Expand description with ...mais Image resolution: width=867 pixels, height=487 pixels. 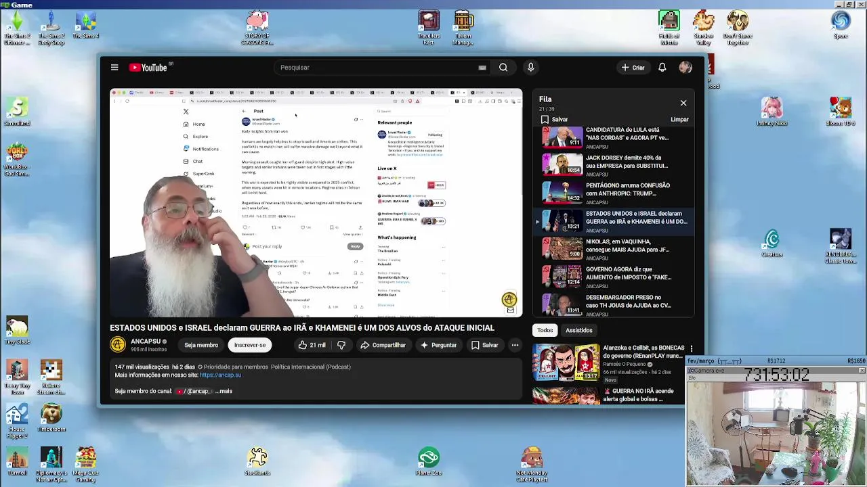click(224, 391)
